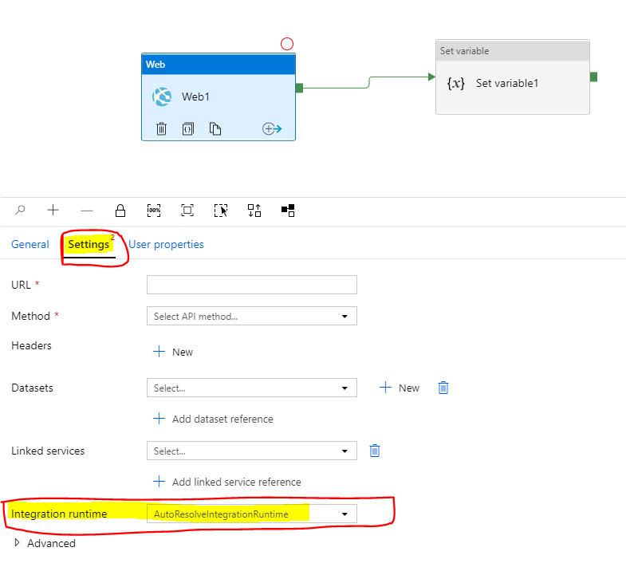Expand the Advanced section
Image resolution: width=626 pixels, height=575 pixels.
[45, 543]
